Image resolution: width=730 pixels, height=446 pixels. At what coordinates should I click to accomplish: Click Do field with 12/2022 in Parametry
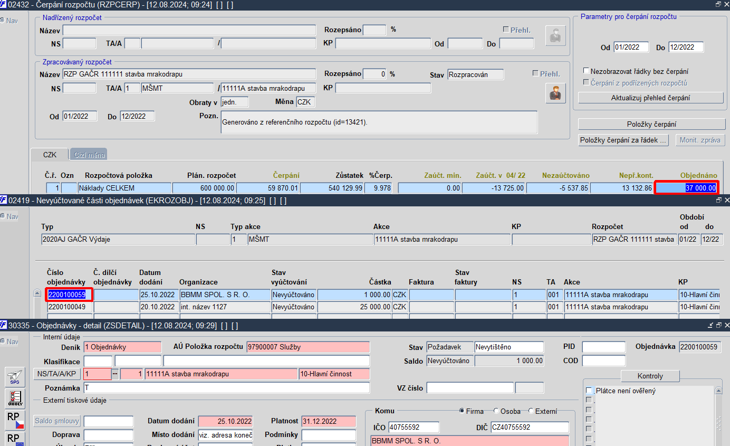pyautogui.click(x=686, y=47)
